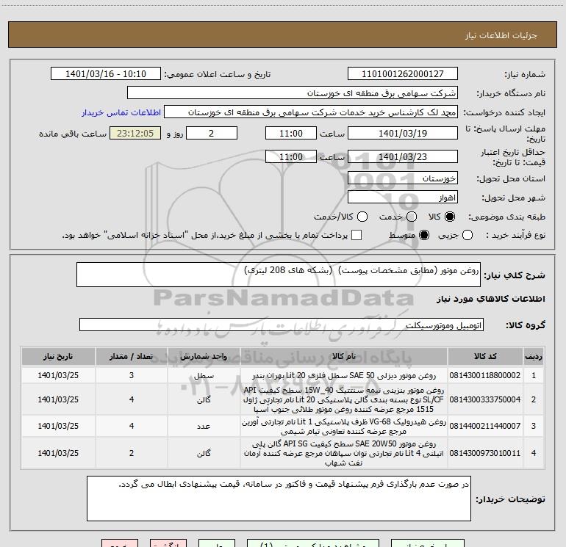The height and width of the screenshot is (547, 566).
Task: Click the ردیف column header
Action: tap(534, 357)
